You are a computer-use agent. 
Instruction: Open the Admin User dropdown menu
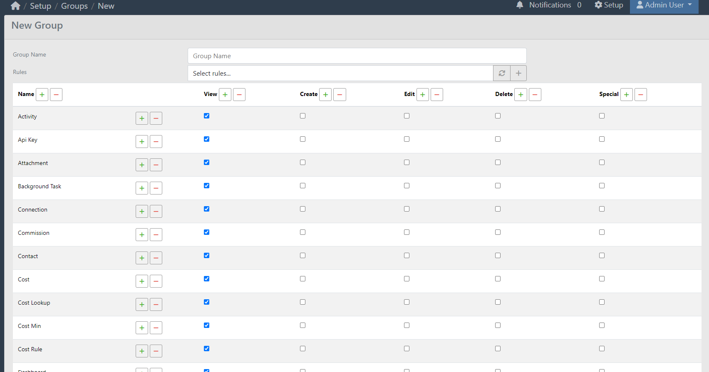coord(664,5)
